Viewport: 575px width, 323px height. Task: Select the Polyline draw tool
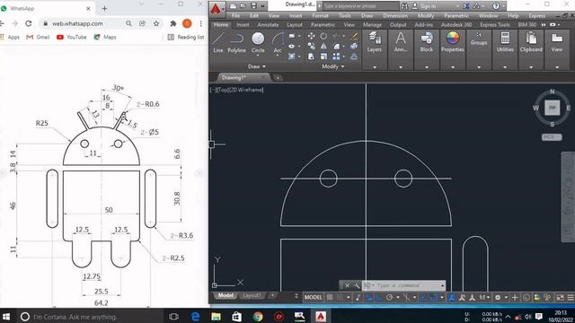(236, 42)
